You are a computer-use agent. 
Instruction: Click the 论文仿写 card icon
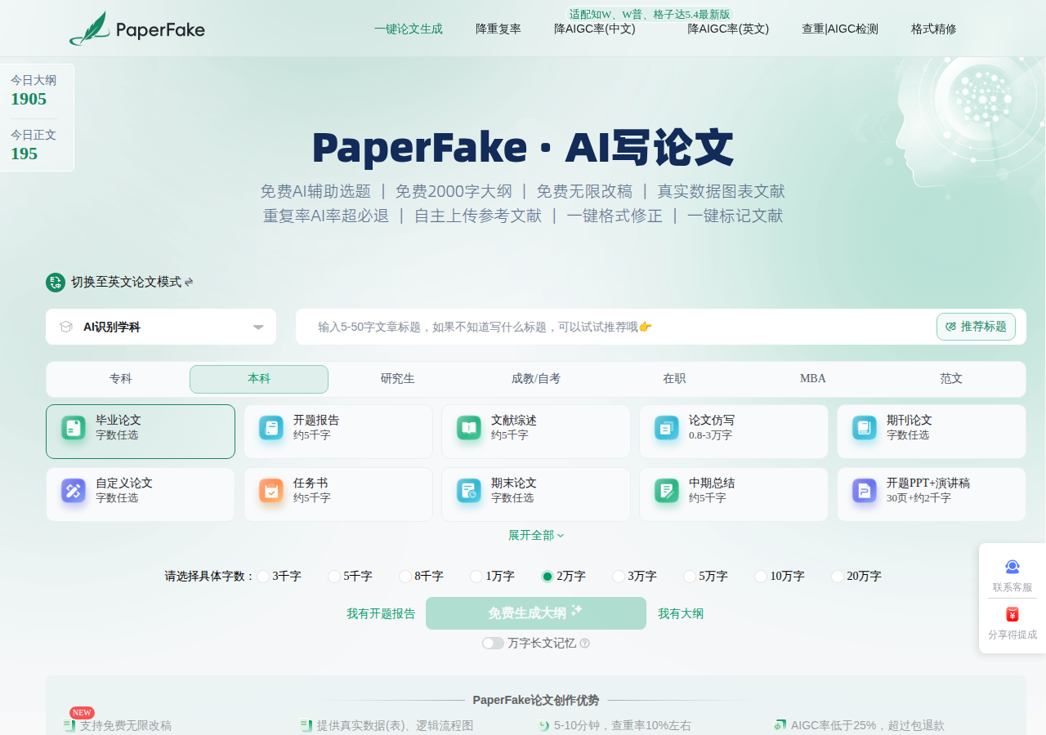[667, 428]
